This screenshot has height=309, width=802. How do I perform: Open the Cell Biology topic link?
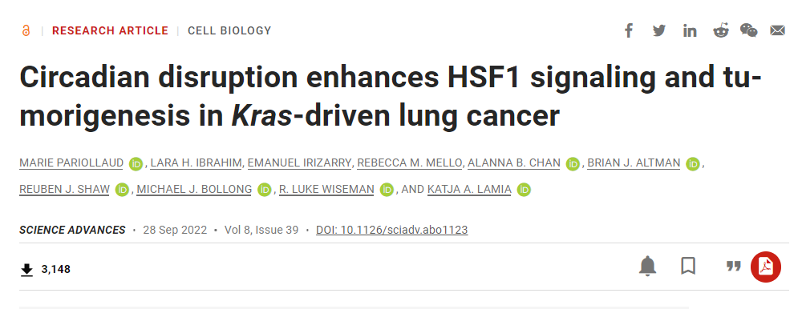click(229, 30)
